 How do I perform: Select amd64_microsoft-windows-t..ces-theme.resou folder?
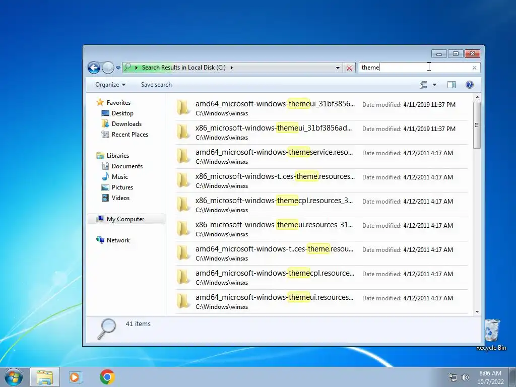click(321, 253)
